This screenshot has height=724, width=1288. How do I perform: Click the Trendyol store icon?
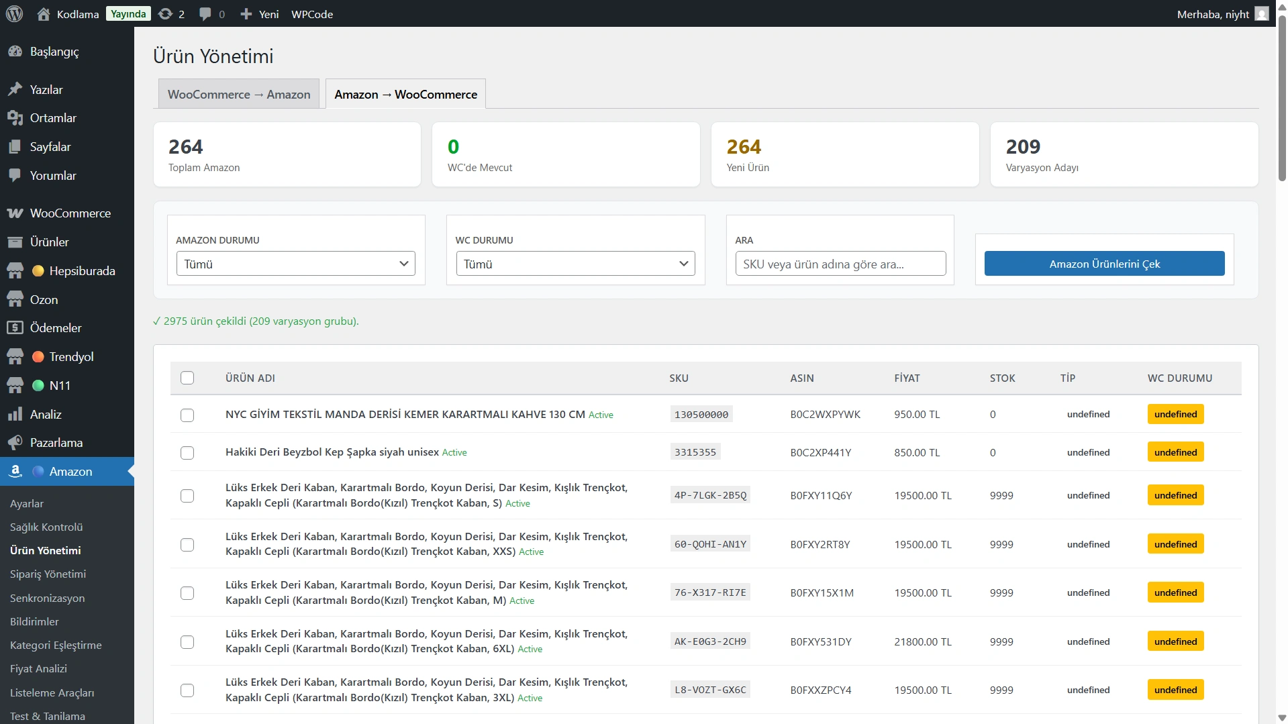click(15, 357)
